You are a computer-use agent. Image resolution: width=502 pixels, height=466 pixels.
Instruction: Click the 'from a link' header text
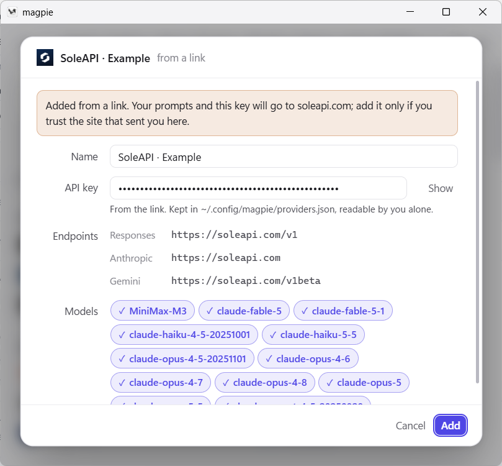[181, 58]
